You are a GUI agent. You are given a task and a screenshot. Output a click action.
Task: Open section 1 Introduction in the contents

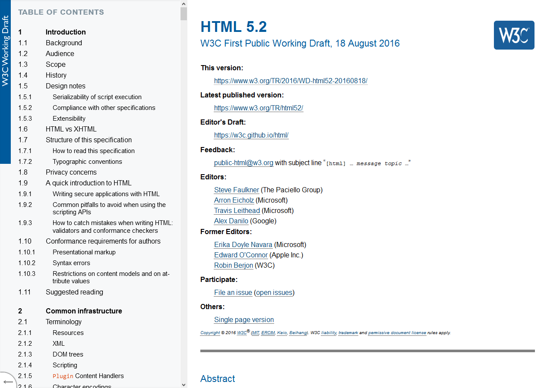(66, 32)
